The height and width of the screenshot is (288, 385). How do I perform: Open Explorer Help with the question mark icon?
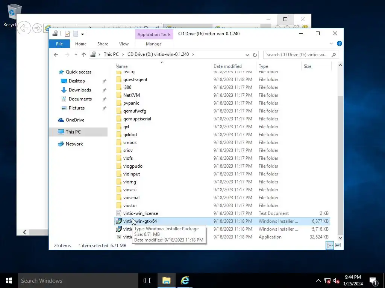coord(340,43)
